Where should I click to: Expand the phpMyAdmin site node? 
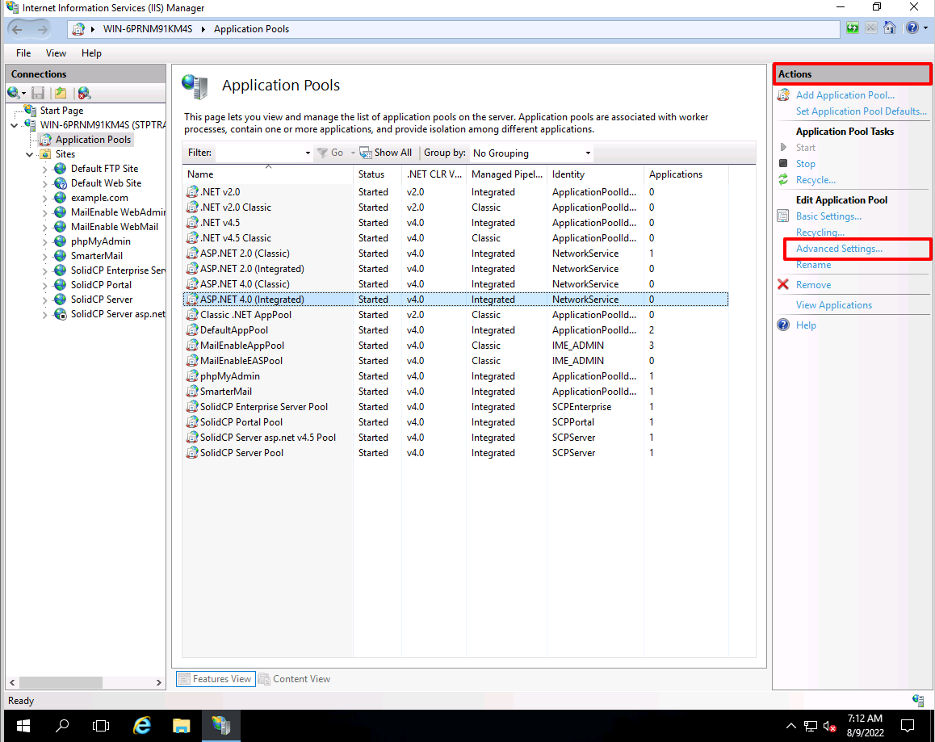coord(44,241)
